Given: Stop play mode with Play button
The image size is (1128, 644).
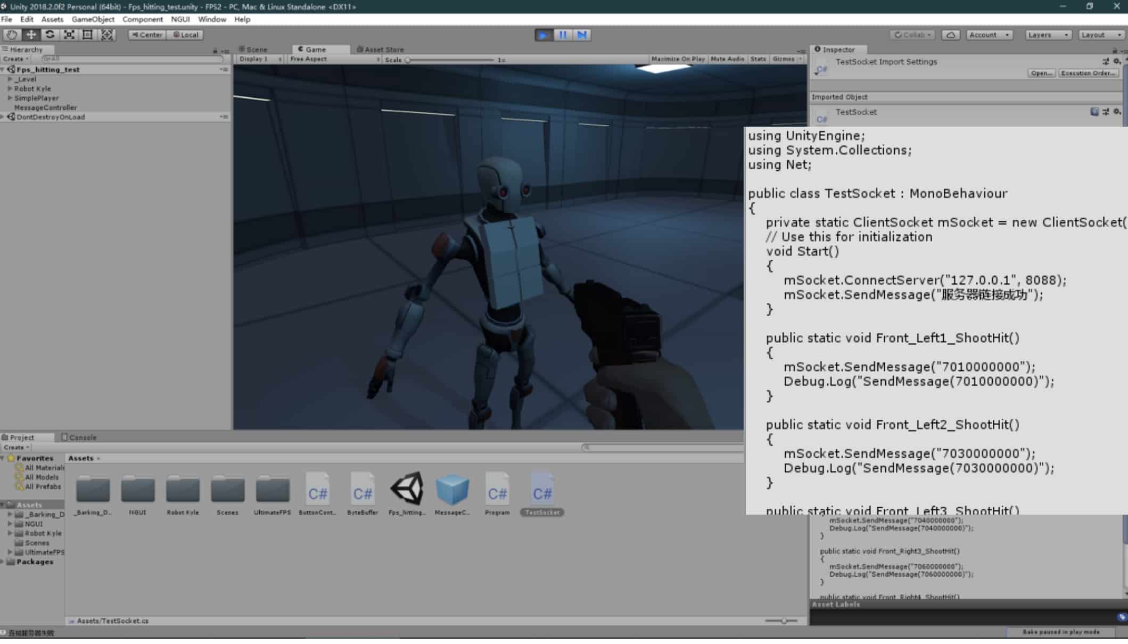Looking at the screenshot, I should 544,35.
